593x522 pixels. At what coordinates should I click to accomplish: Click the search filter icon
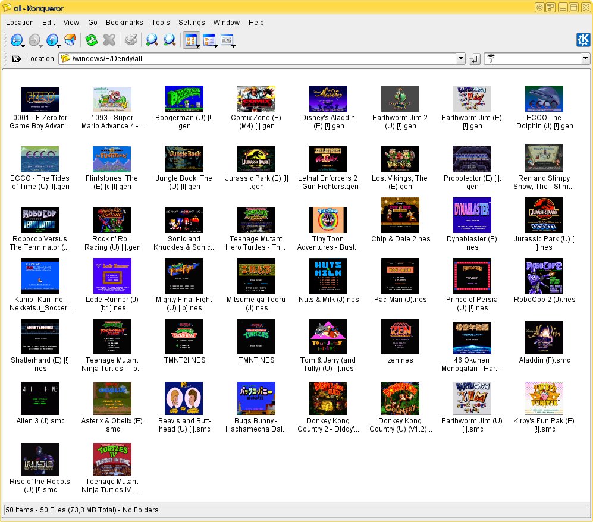click(491, 59)
